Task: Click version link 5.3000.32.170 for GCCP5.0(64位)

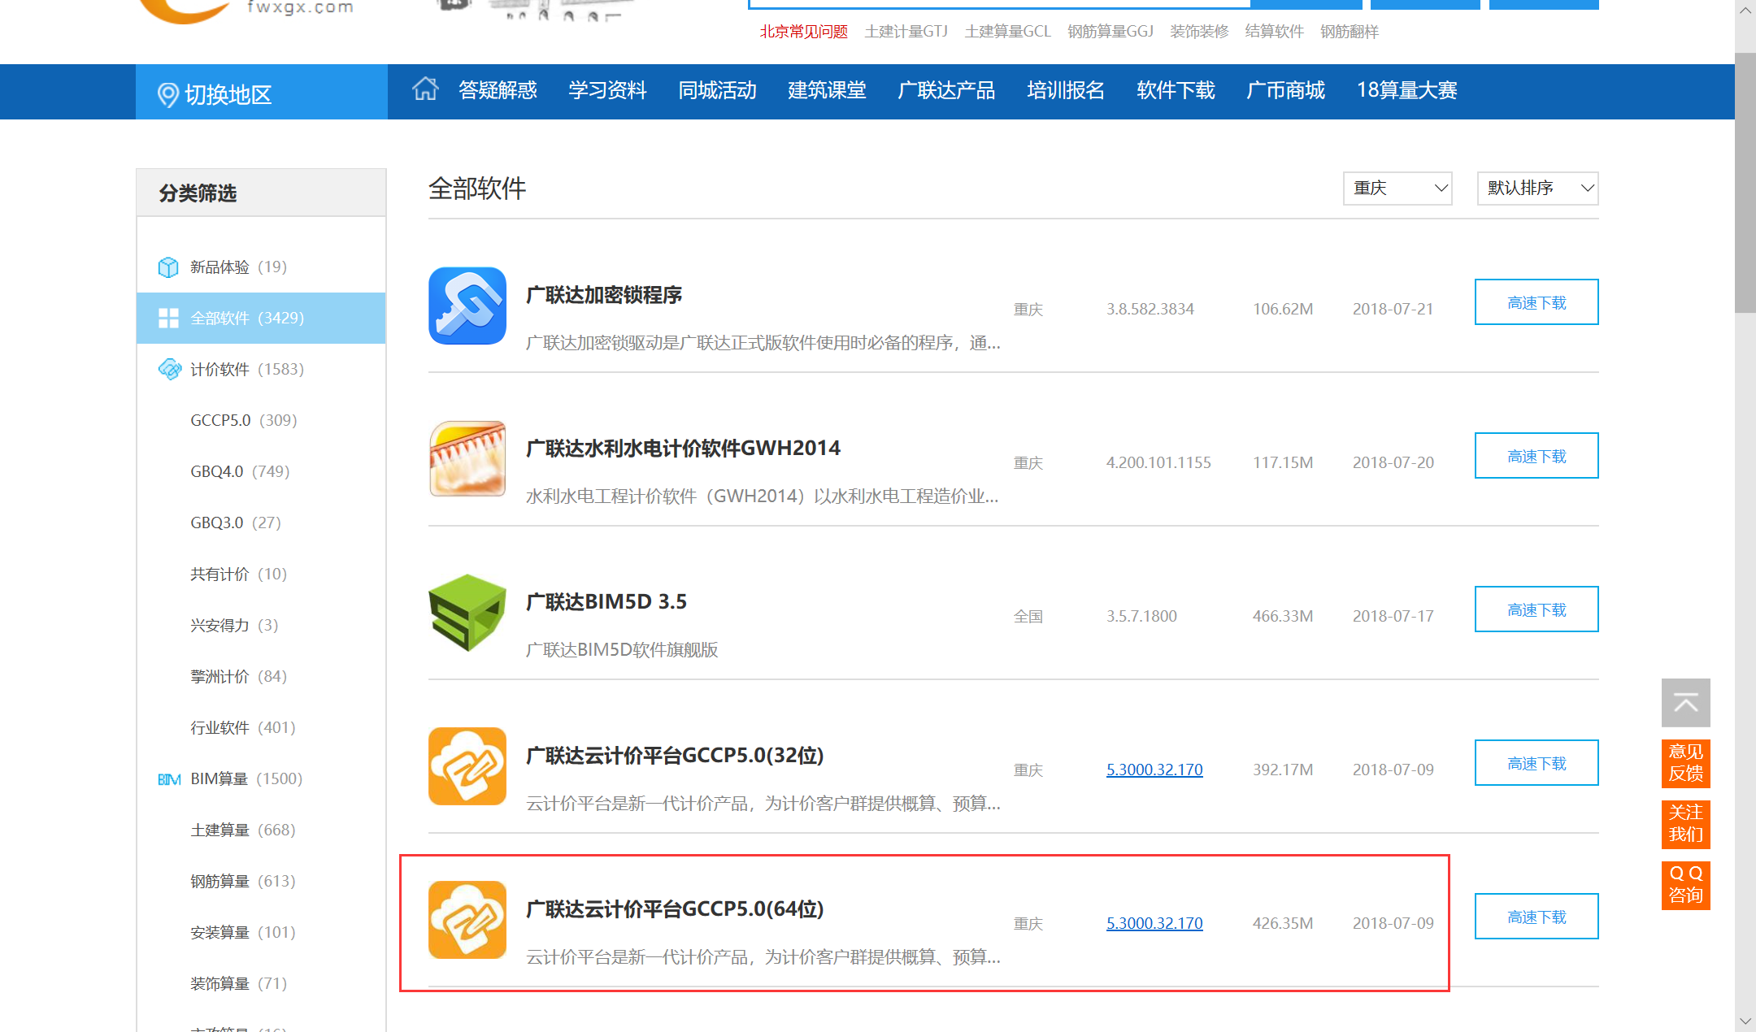Action: 1154,923
